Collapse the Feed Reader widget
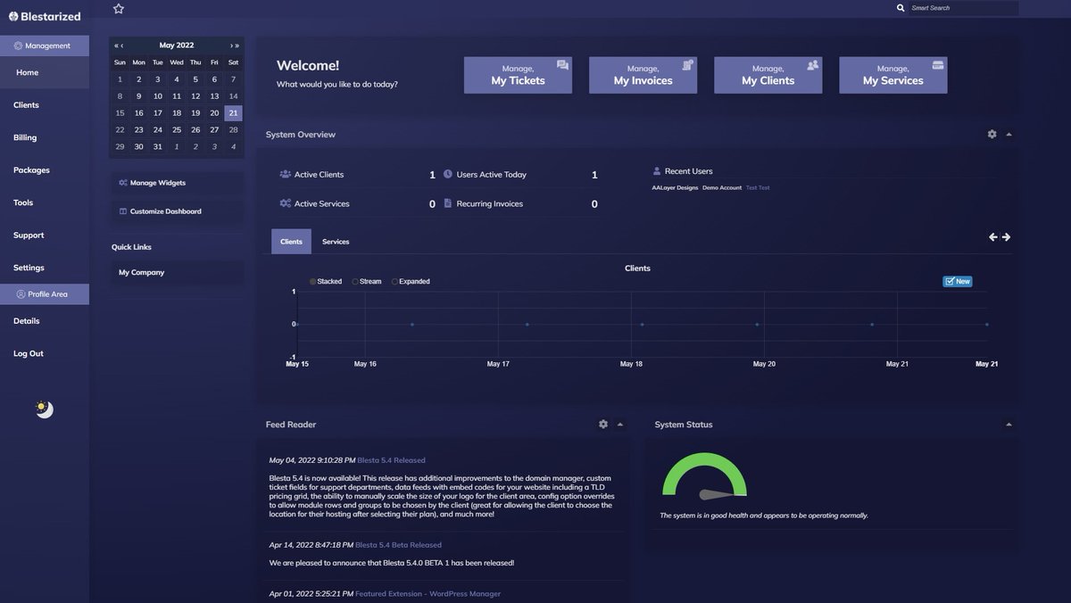1071x603 pixels. 619,423
